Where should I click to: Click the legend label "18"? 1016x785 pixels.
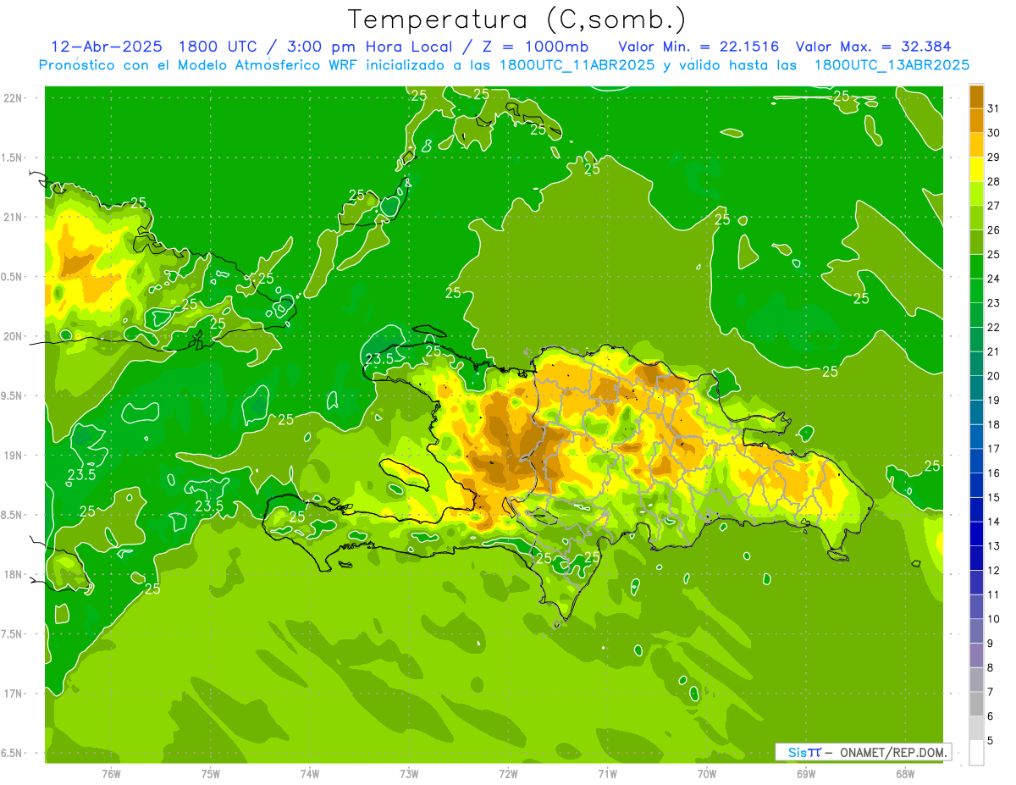click(993, 424)
